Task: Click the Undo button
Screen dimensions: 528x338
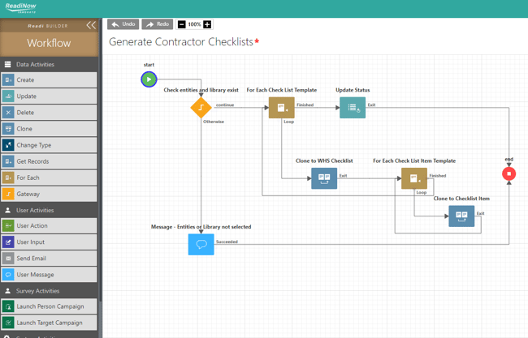Action: [123, 24]
